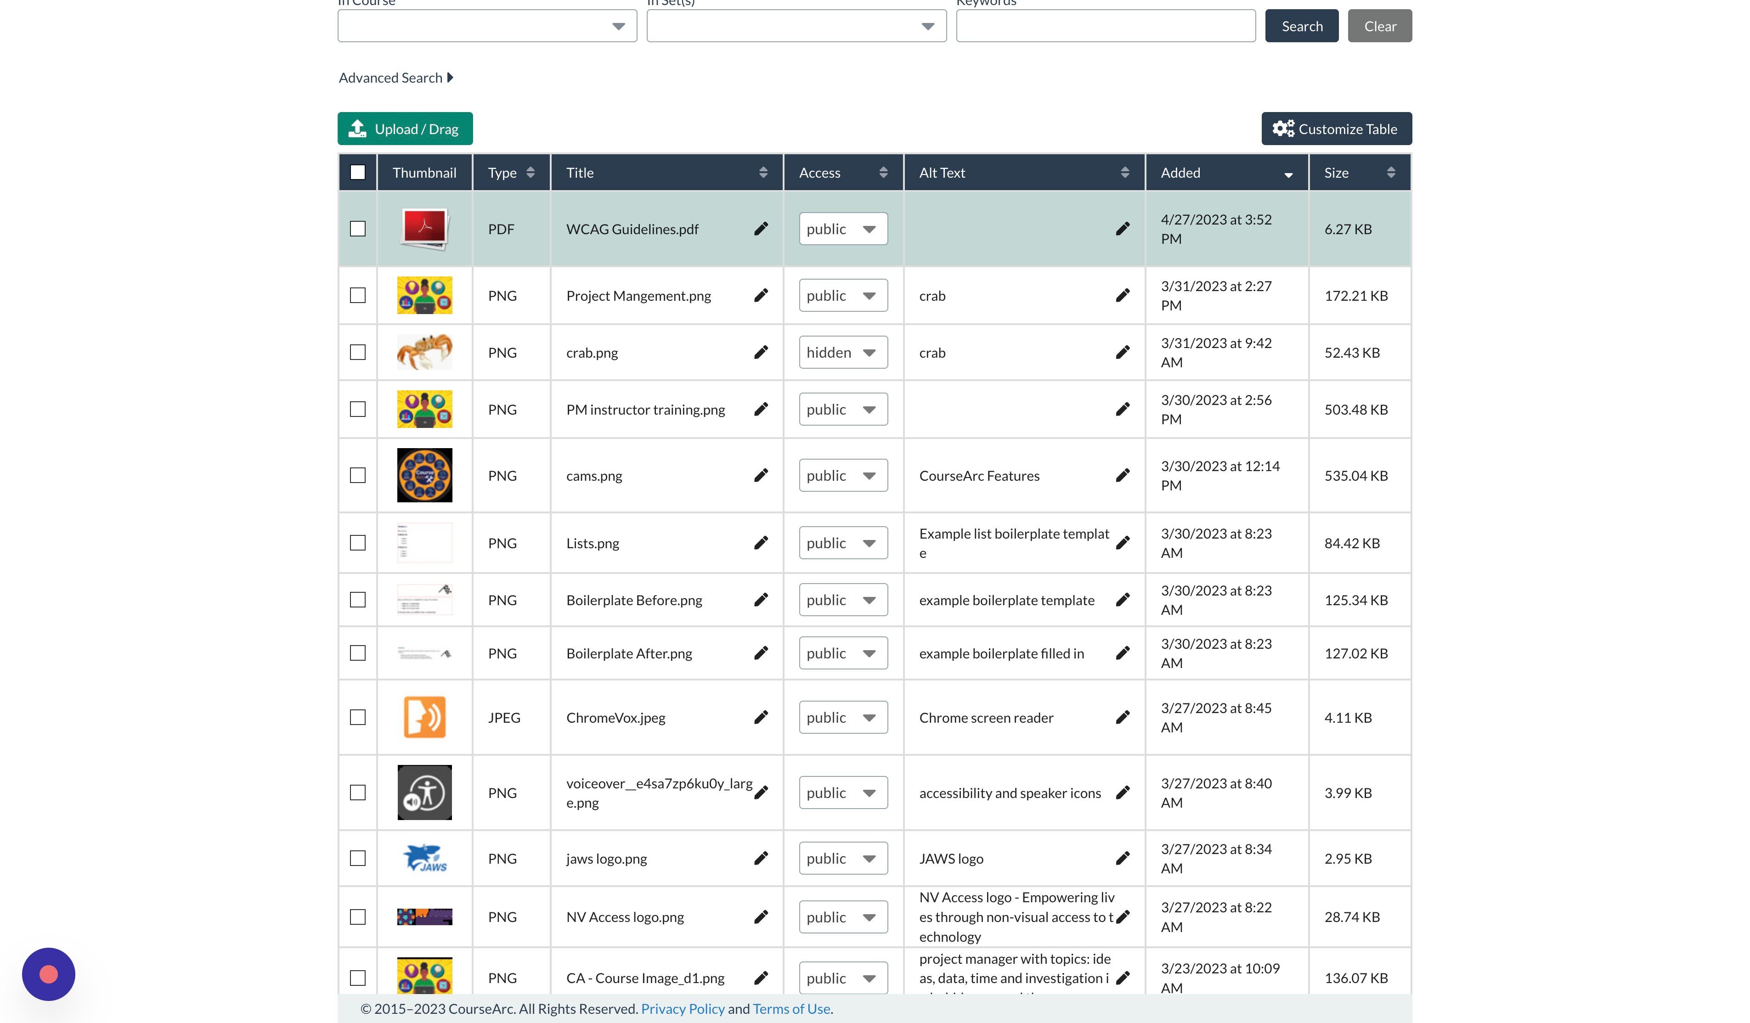Open the In Course dropdown
The width and height of the screenshot is (1750, 1023).
coord(487,26)
